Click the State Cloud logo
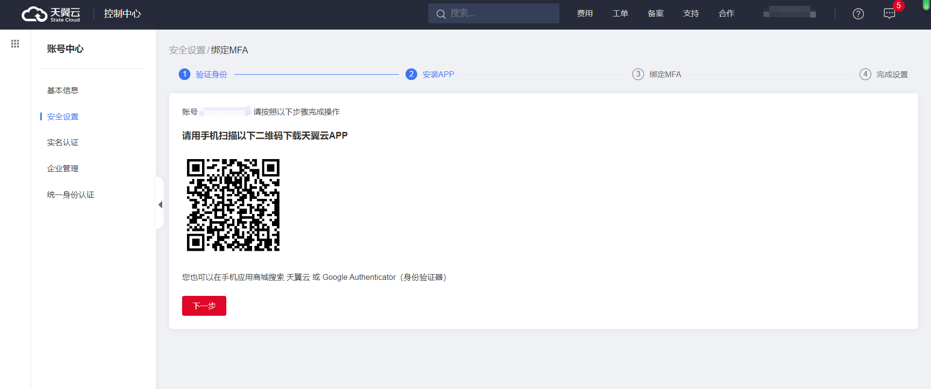 pos(51,14)
